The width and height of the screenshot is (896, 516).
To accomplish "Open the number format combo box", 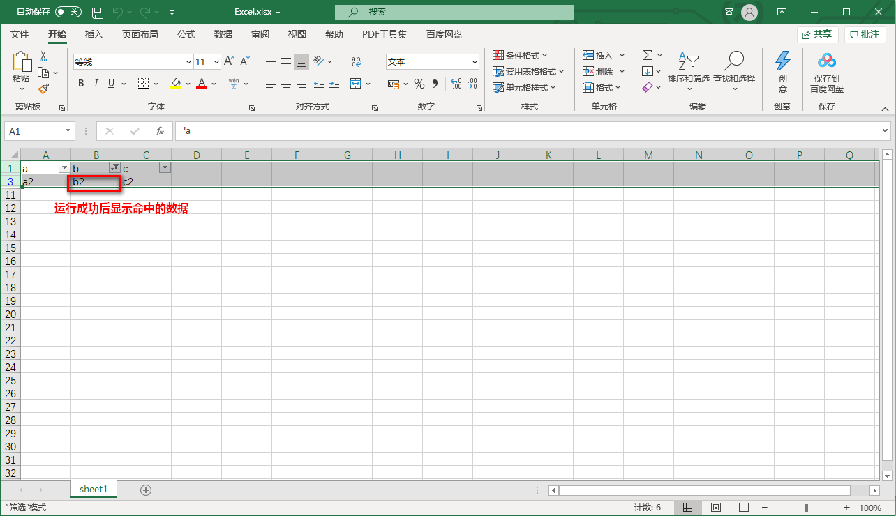I will click(x=433, y=62).
